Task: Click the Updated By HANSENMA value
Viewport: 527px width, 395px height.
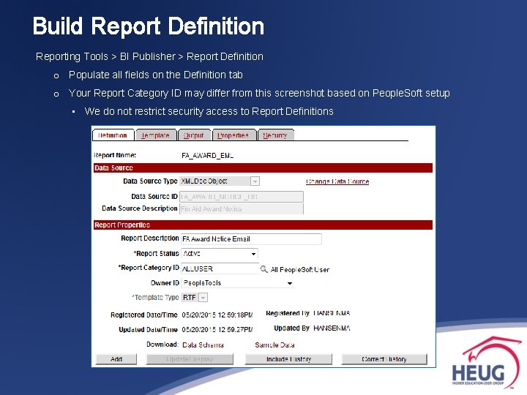Action: 332,328
